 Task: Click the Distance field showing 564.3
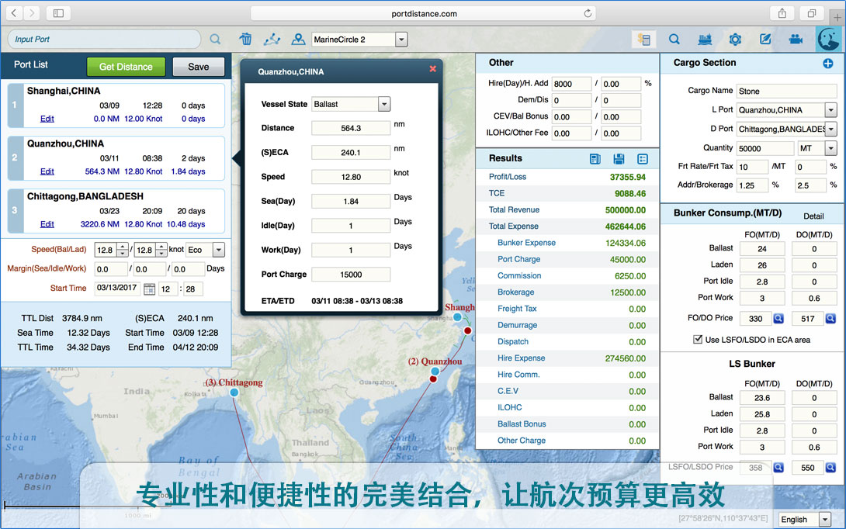coord(351,128)
